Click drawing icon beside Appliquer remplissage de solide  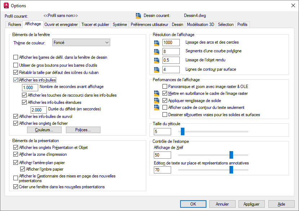click(156, 101)
